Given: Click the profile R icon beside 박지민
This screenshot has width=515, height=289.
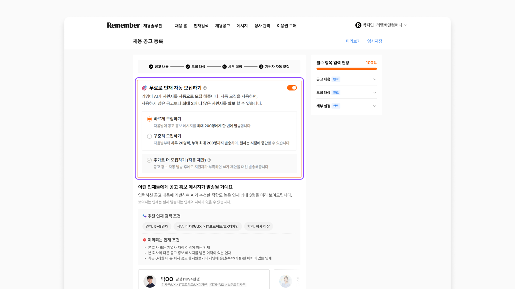Looking at the screenshot, I should coord(358,25).
